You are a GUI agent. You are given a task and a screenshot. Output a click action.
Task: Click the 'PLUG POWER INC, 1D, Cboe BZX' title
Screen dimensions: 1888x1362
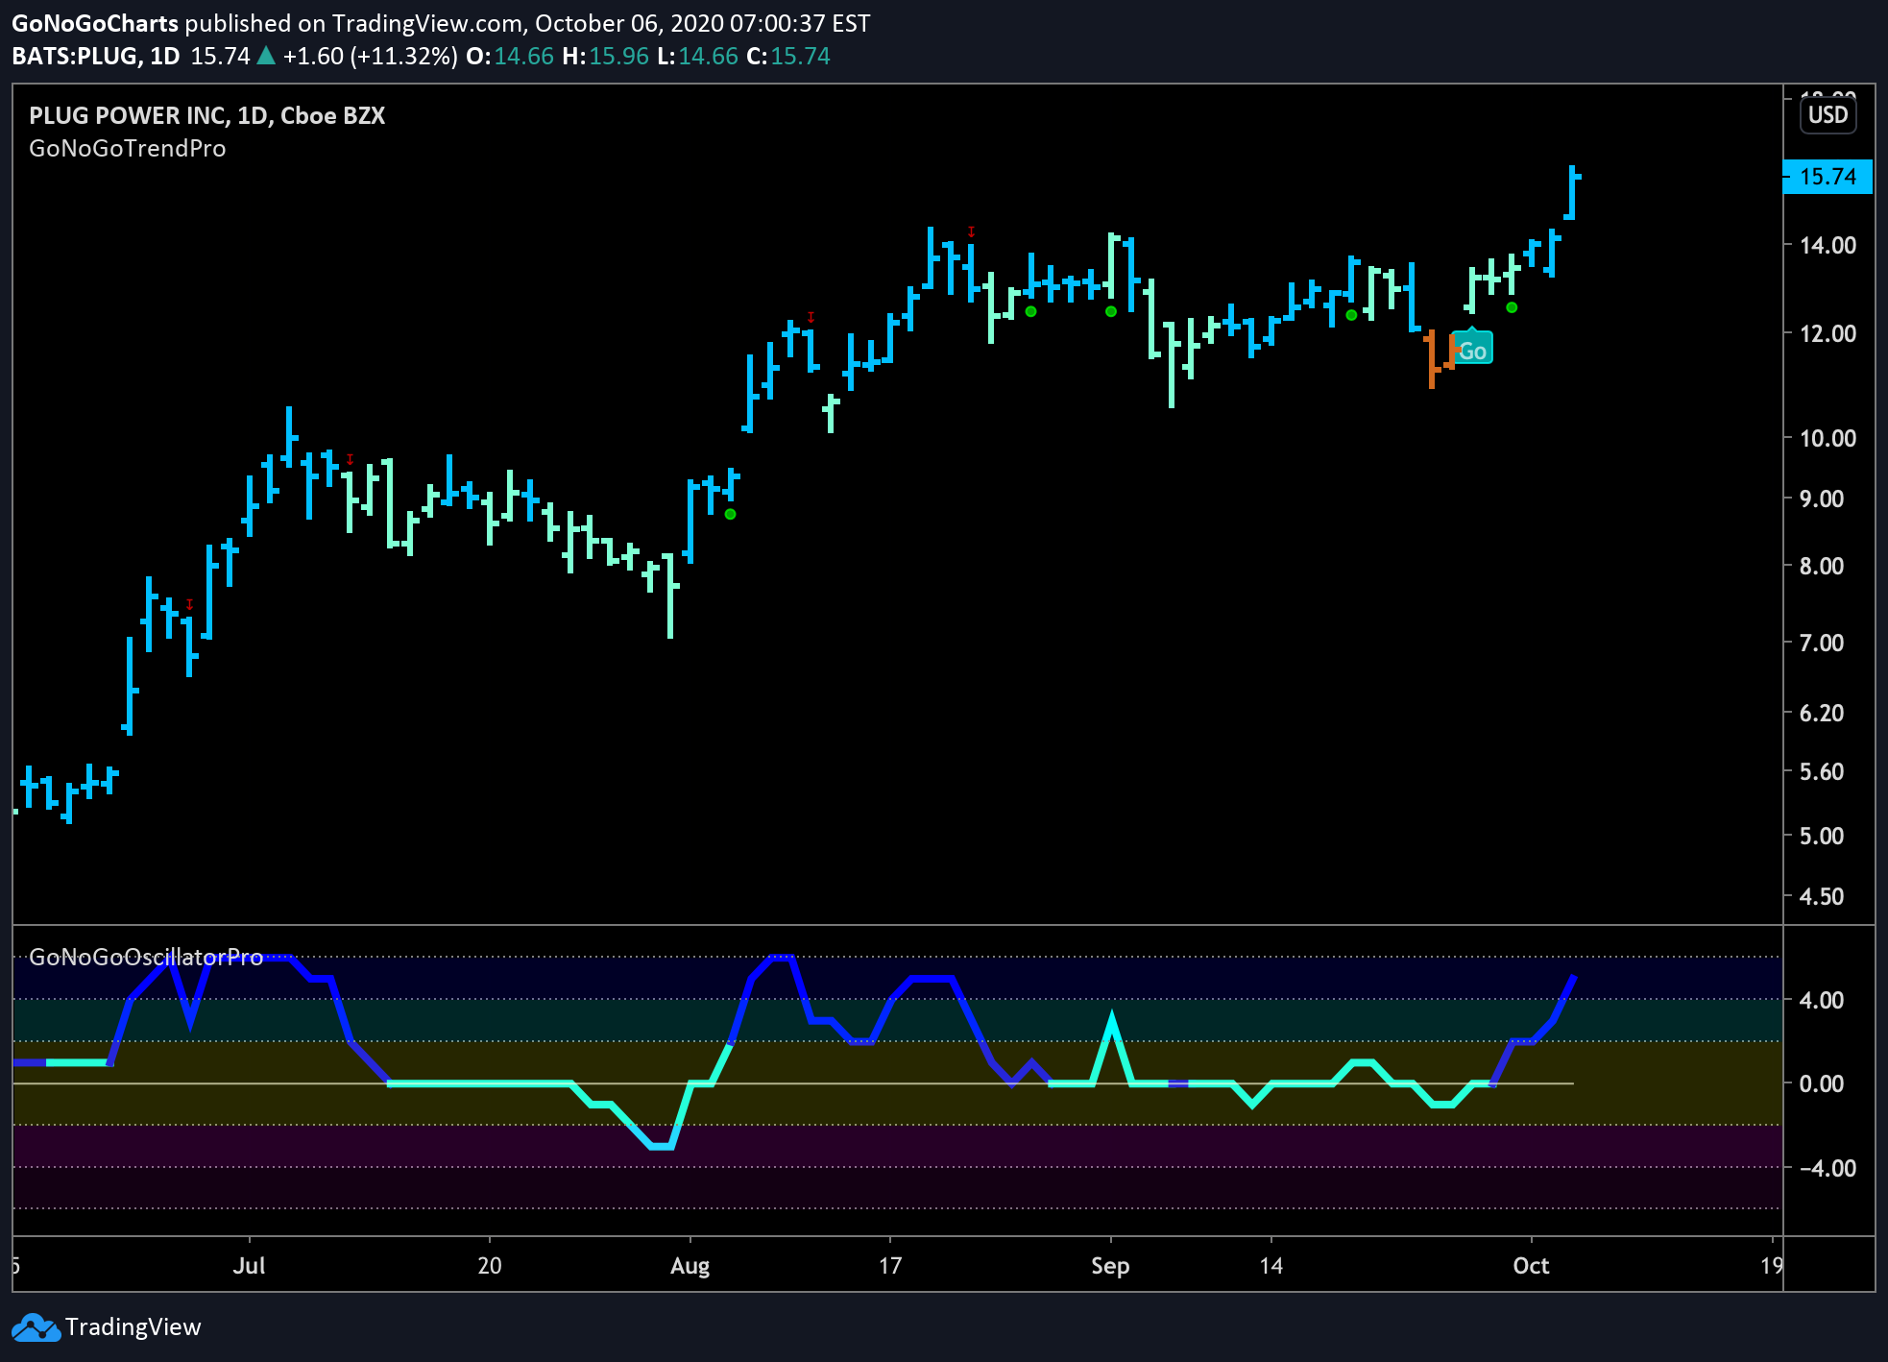(x=207, y=115)
